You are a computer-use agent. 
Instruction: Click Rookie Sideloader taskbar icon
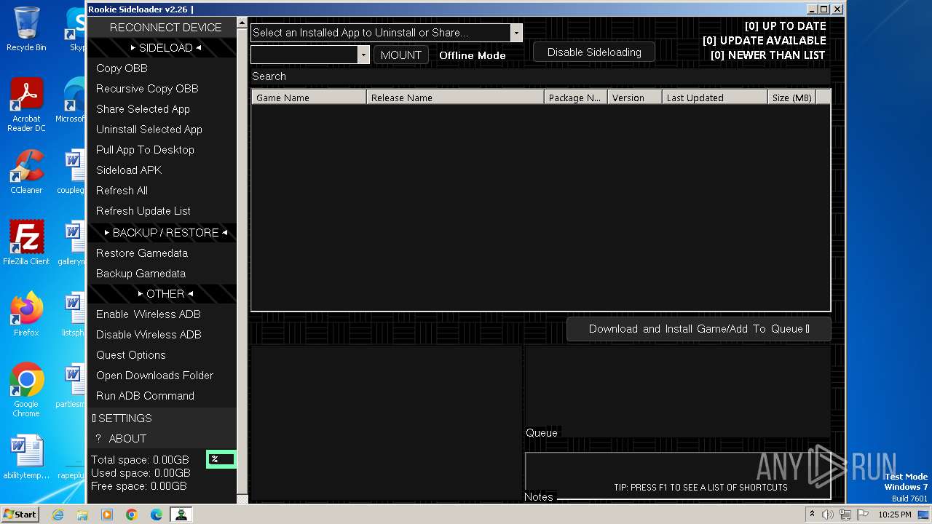pyautogui.click(x=181, y=515)
